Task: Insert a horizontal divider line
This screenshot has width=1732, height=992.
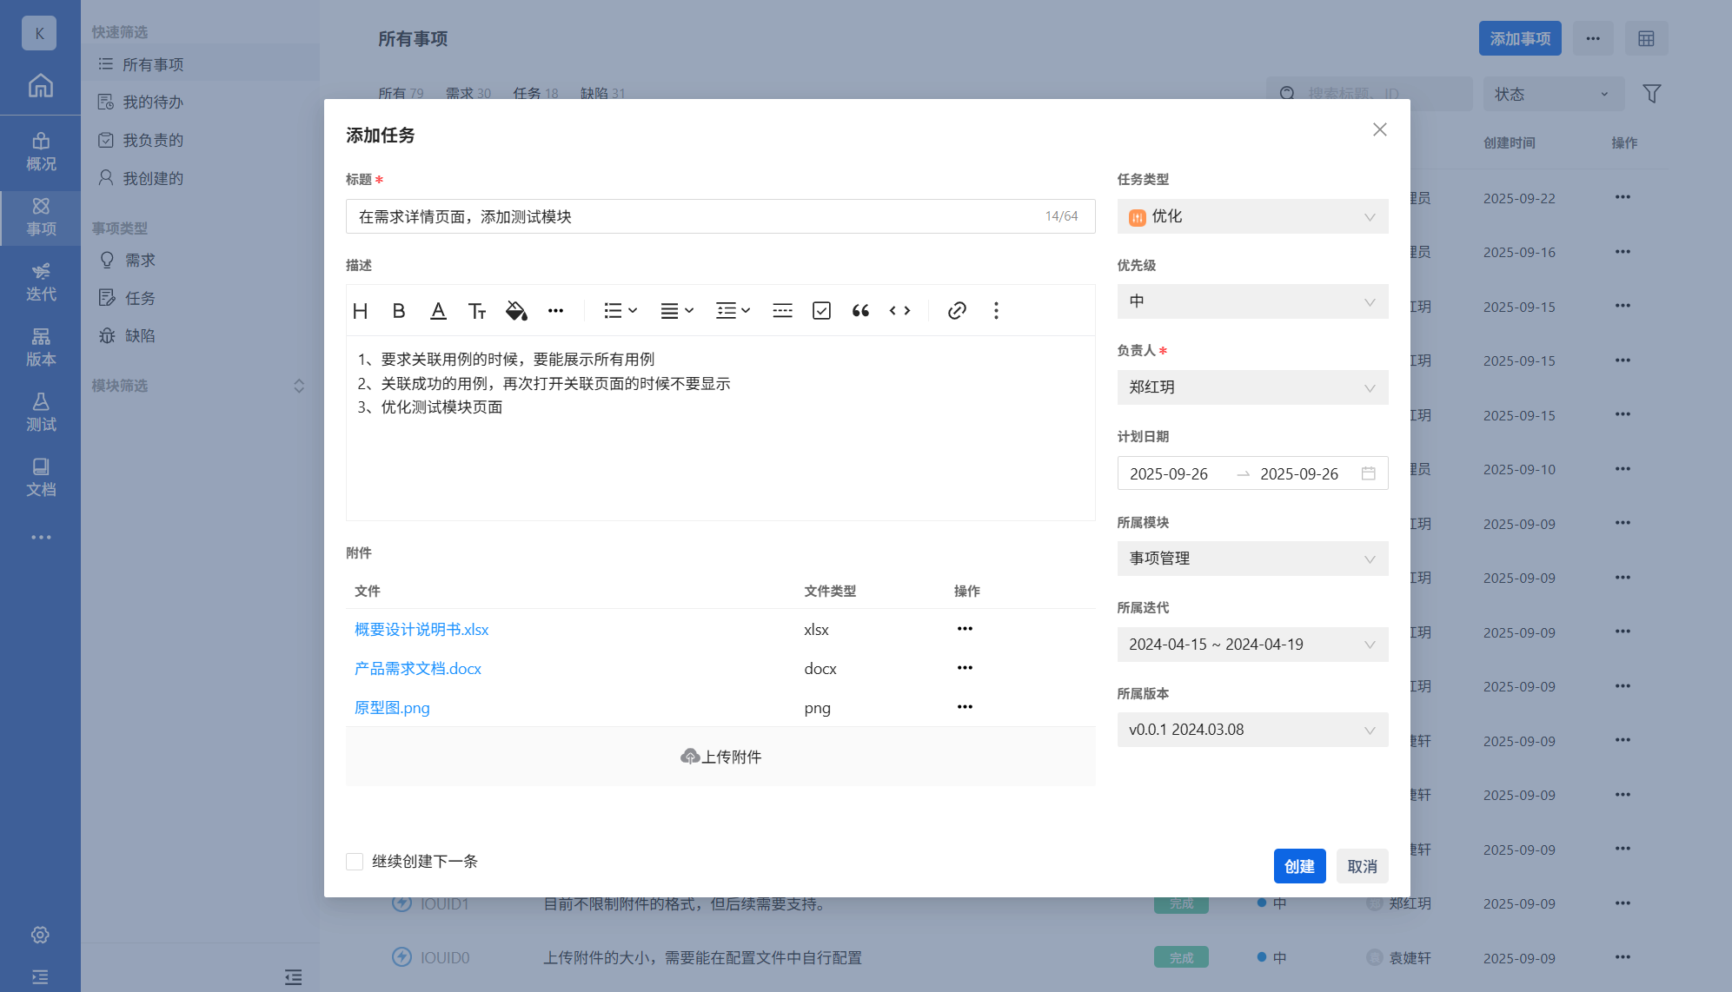Action: (x=782, y=311)
